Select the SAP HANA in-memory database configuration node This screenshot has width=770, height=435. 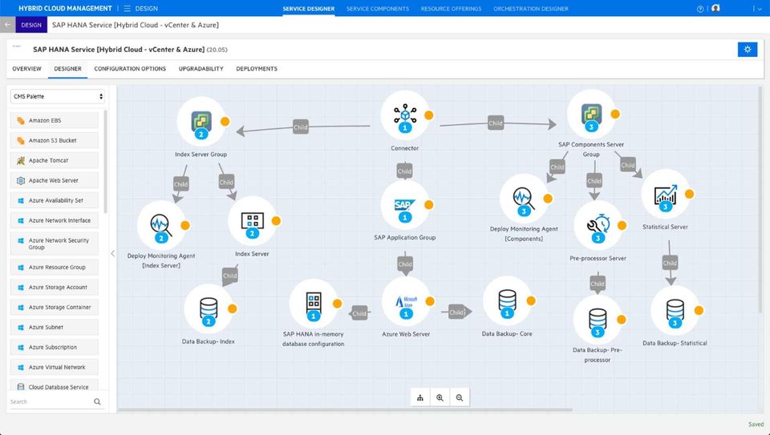click(314, 304)
